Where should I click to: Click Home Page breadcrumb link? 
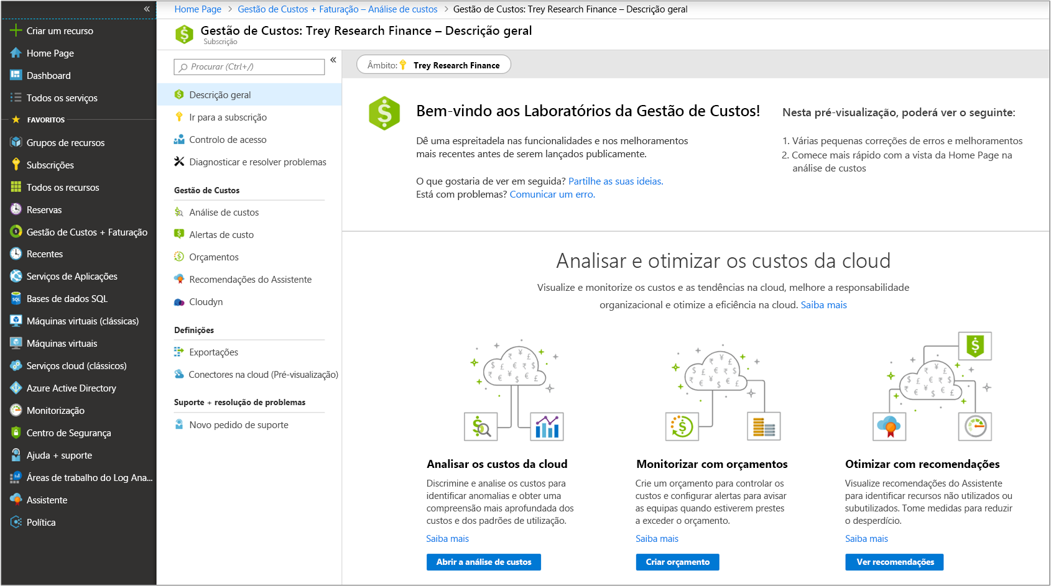(198, 9)
